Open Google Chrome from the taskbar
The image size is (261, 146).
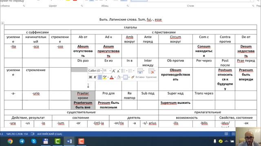click(x=10, y=142)
